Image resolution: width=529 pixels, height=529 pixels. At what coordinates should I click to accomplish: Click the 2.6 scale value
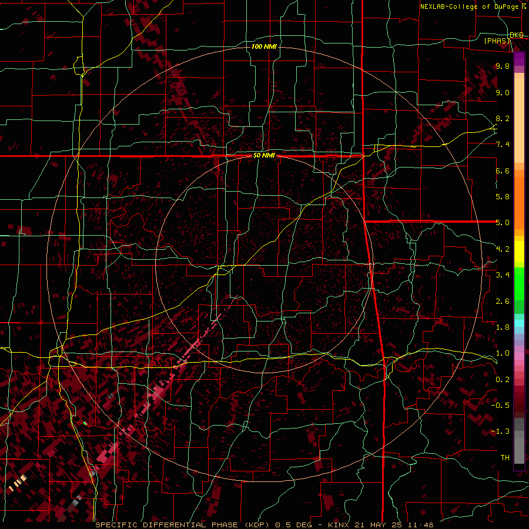[503, 302]
